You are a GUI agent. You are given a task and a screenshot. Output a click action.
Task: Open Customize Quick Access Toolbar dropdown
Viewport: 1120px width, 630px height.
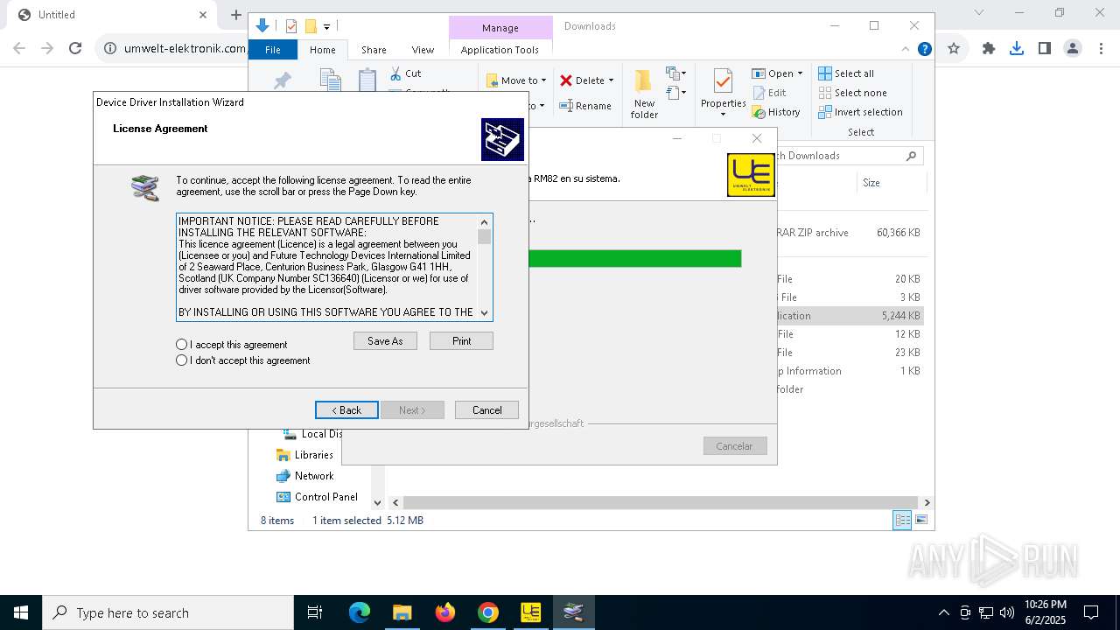(x=326, y=27)
